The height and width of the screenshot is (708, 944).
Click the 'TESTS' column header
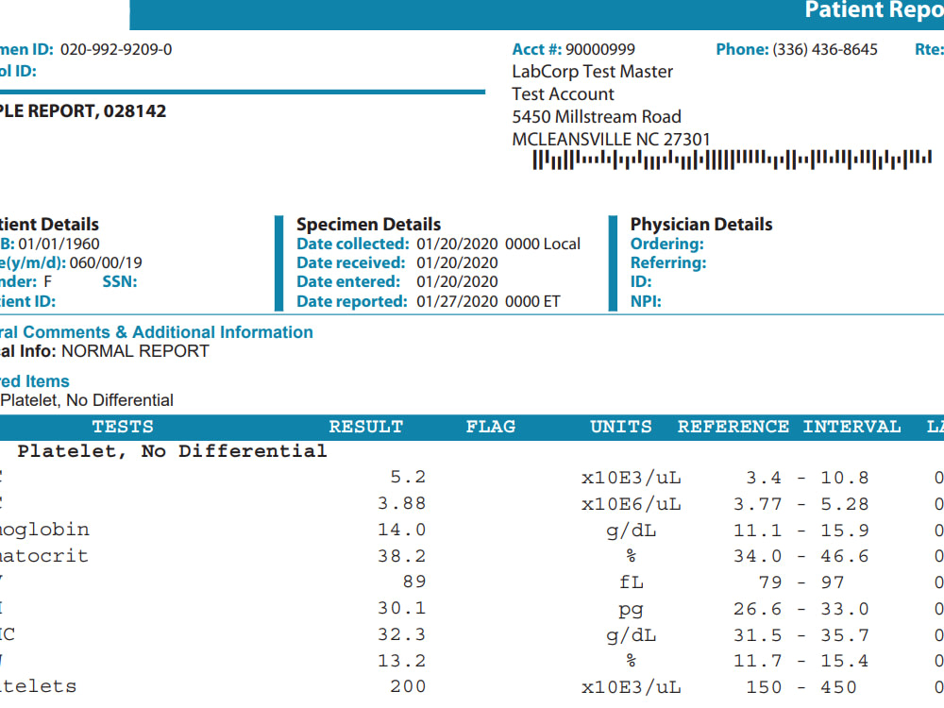click(123, 427)
